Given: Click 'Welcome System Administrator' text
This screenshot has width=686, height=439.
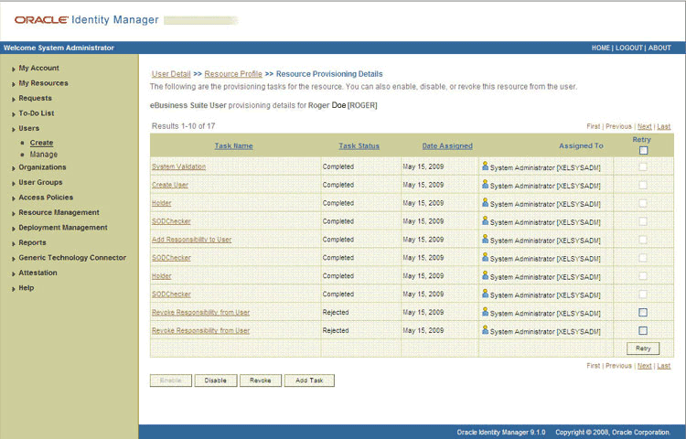Looking at the screenshot, I should 59,48.
